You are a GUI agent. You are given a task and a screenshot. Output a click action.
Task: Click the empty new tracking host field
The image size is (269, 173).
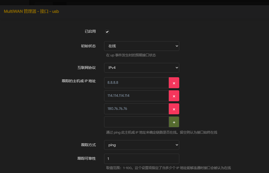tap(136, 122)
